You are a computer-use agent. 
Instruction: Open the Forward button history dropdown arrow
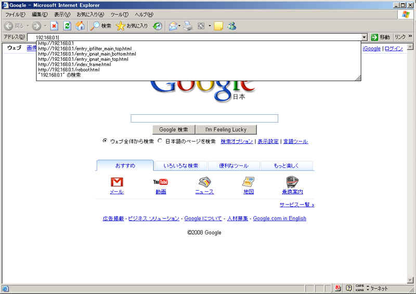[45, 26]
